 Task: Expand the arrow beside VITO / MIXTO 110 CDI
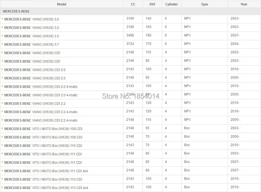pos(2,145)
